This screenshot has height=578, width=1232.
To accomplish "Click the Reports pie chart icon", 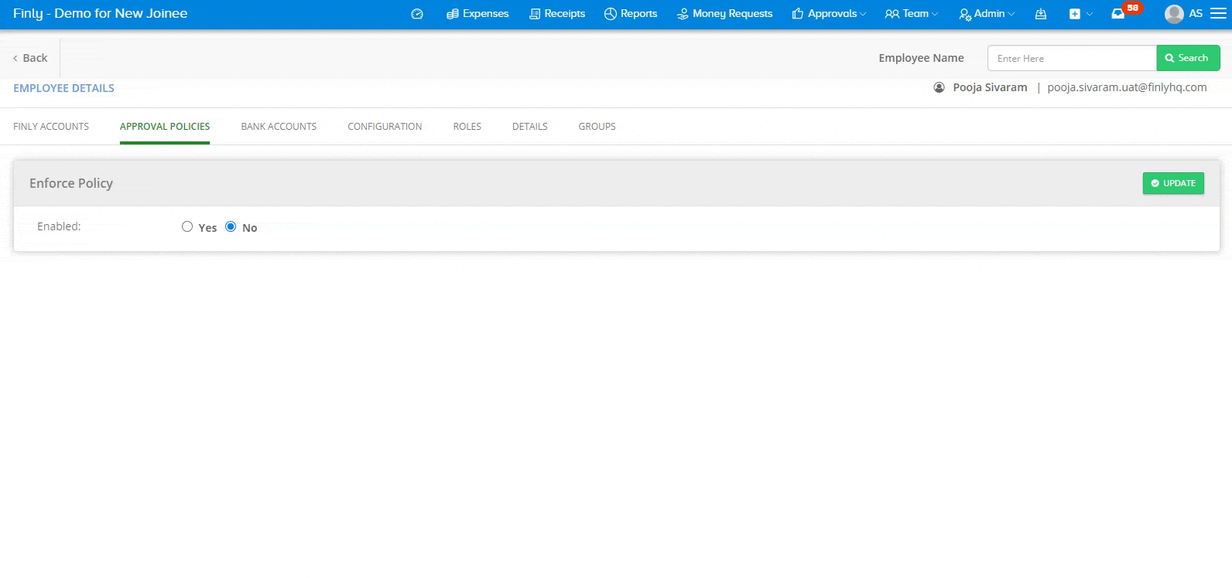I will coord(611,14).
